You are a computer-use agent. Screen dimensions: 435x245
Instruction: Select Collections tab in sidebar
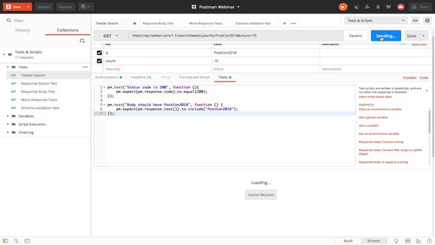click(x=68, y=30)
